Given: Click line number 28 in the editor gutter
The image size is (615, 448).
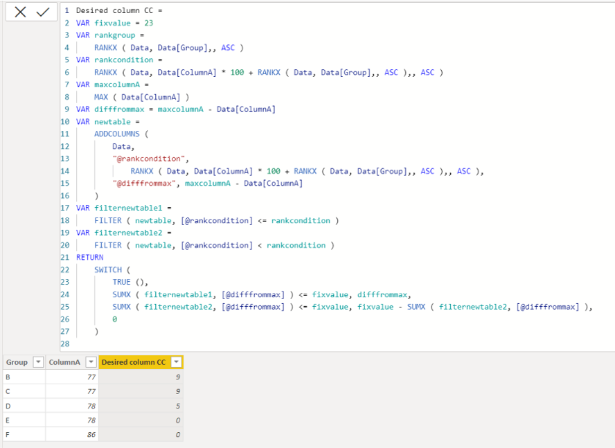Looking at the screenshot, I should [64, 344].
